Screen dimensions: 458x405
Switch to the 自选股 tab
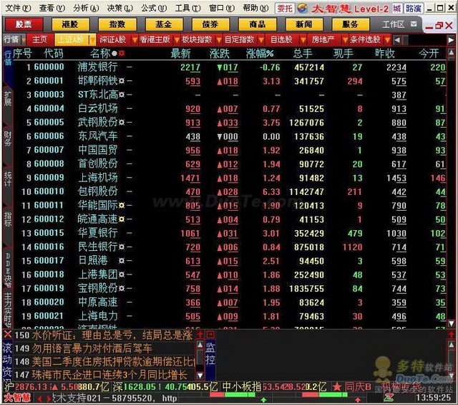(281, 39)
